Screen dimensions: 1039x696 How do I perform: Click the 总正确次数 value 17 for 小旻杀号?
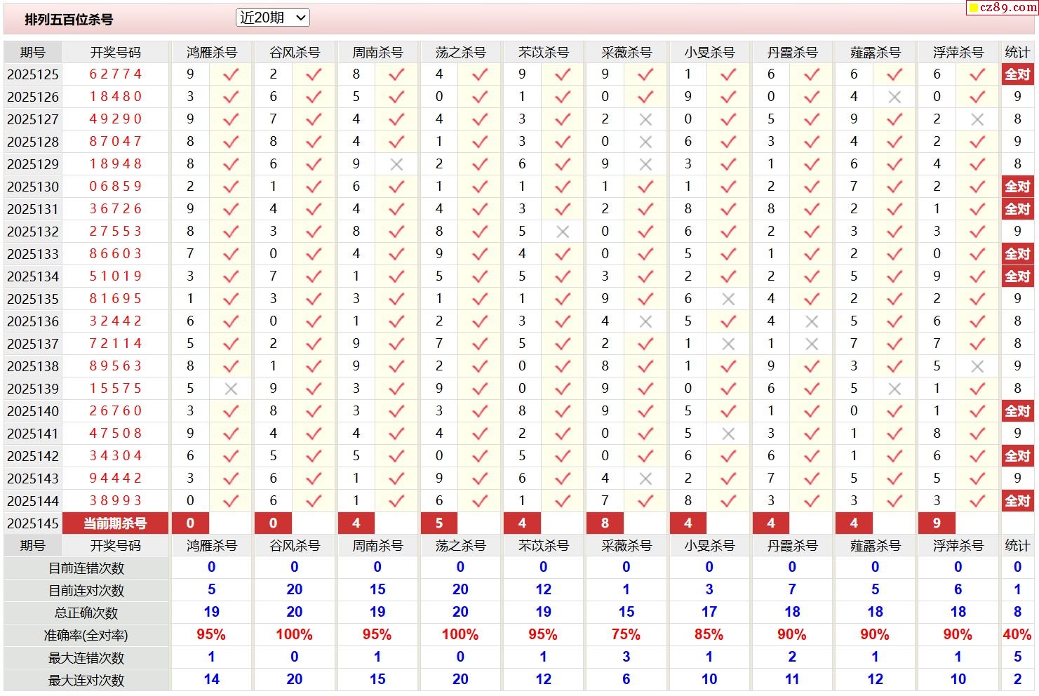coord(709,612)
